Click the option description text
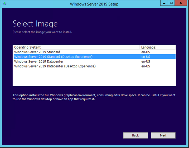The height and width of the screenshot is (148, 189). (94, 97)
